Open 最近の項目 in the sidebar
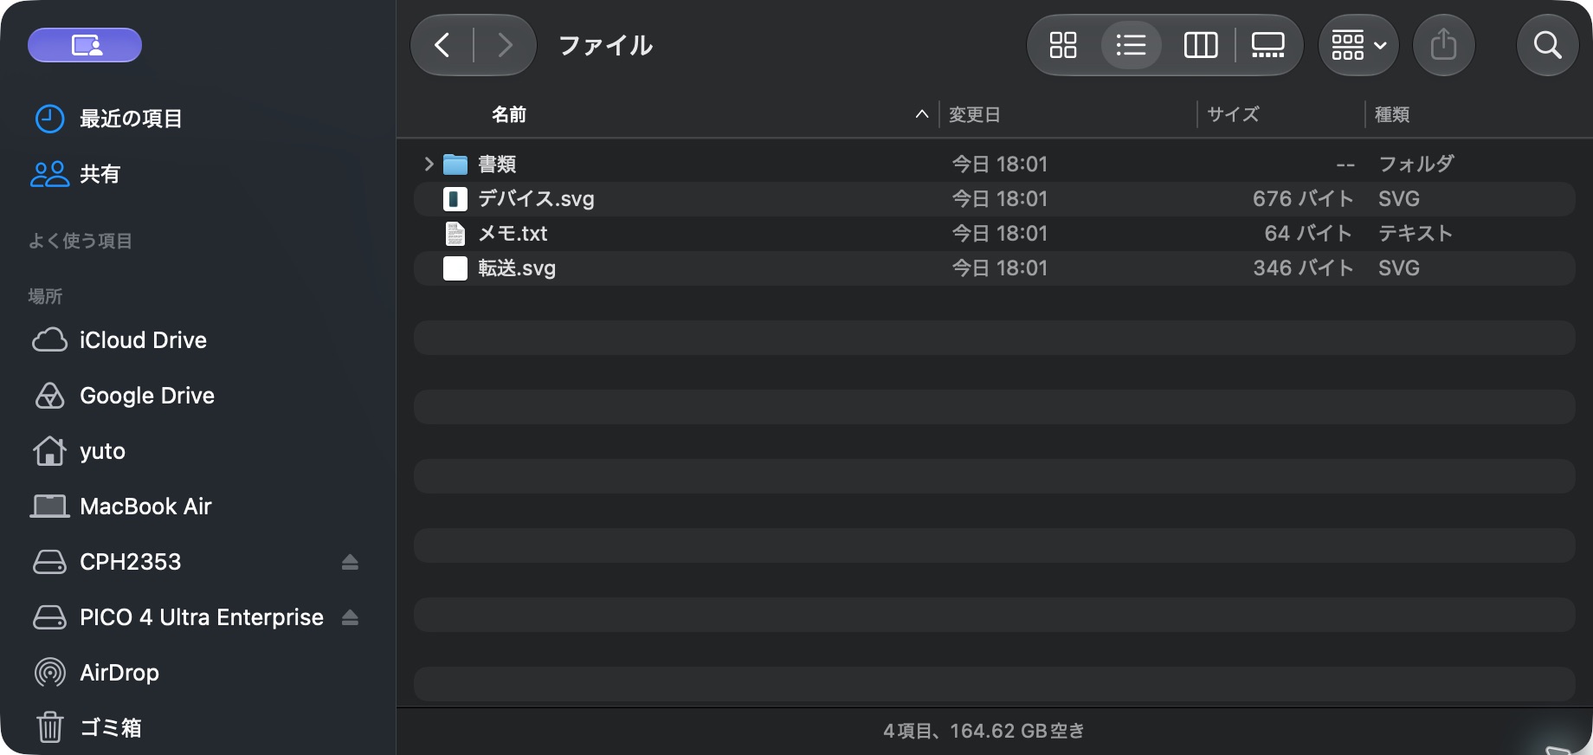This screenshot has width=1593, height=755. pos(108,119)
